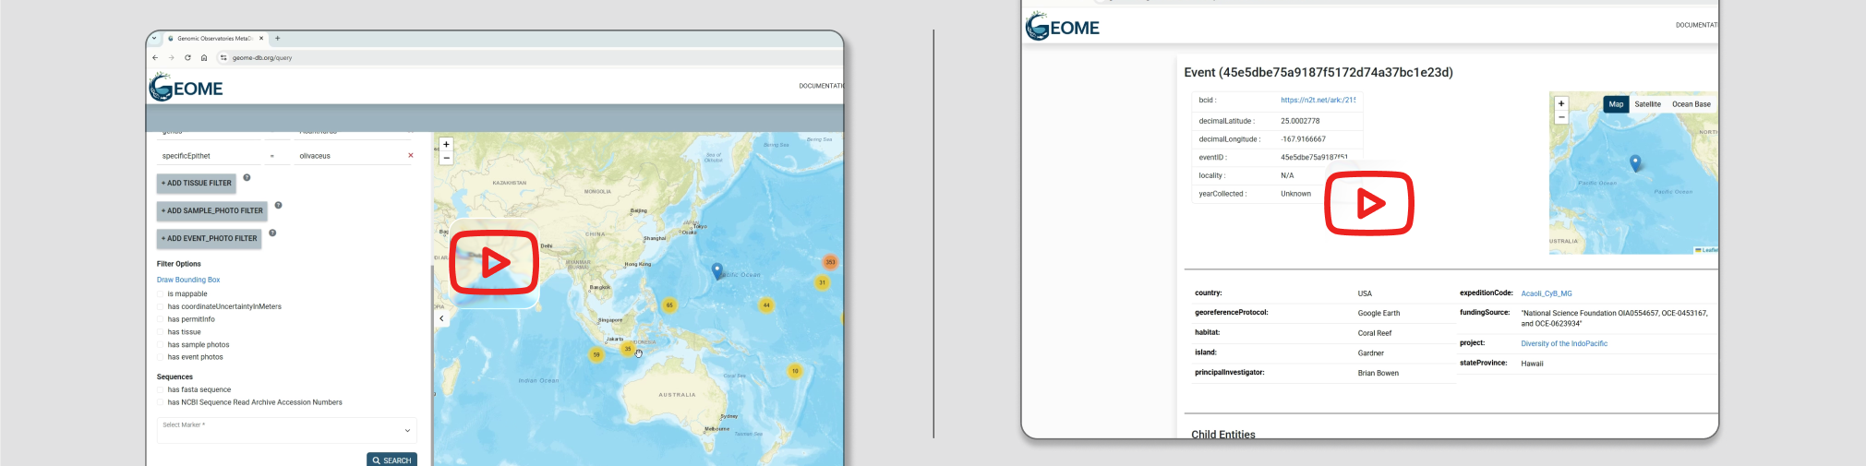Screen dimensions: 1866x466
Task: Remove the specificEpithet olivaceus filter
Action: [411, 155]
